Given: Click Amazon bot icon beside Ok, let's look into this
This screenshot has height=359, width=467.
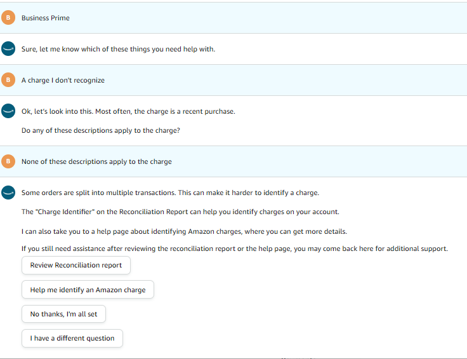Looking at the screenshot, I should tap(8, 111).
